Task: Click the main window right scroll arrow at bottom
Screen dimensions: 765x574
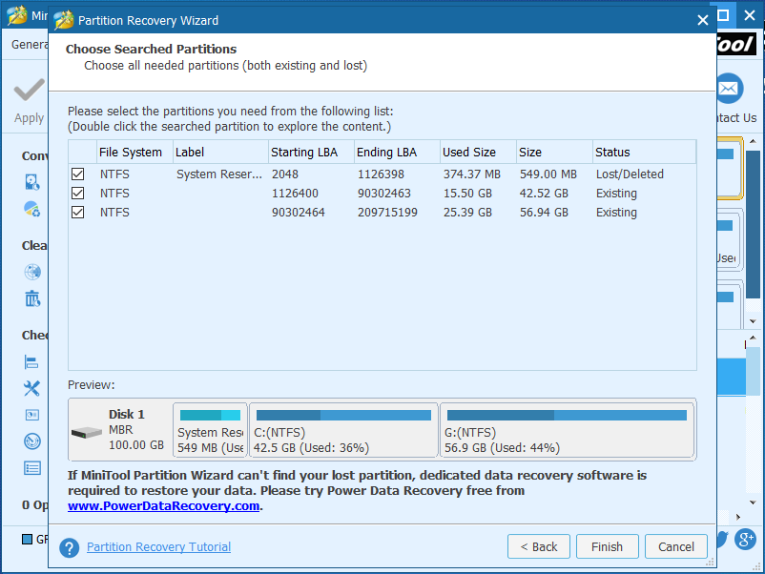Action: 738,517
